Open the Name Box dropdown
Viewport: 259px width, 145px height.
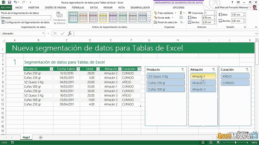(x=43, y=33)
